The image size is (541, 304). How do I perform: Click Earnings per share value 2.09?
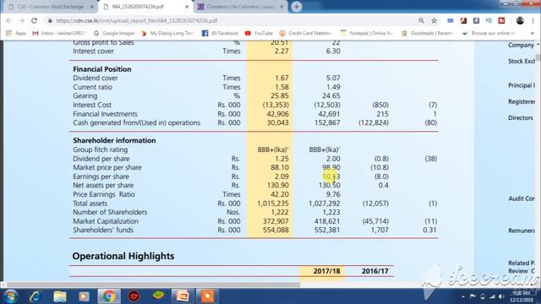tap(281, 176)
